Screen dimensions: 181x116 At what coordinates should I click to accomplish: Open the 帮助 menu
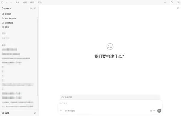point(40,2)
